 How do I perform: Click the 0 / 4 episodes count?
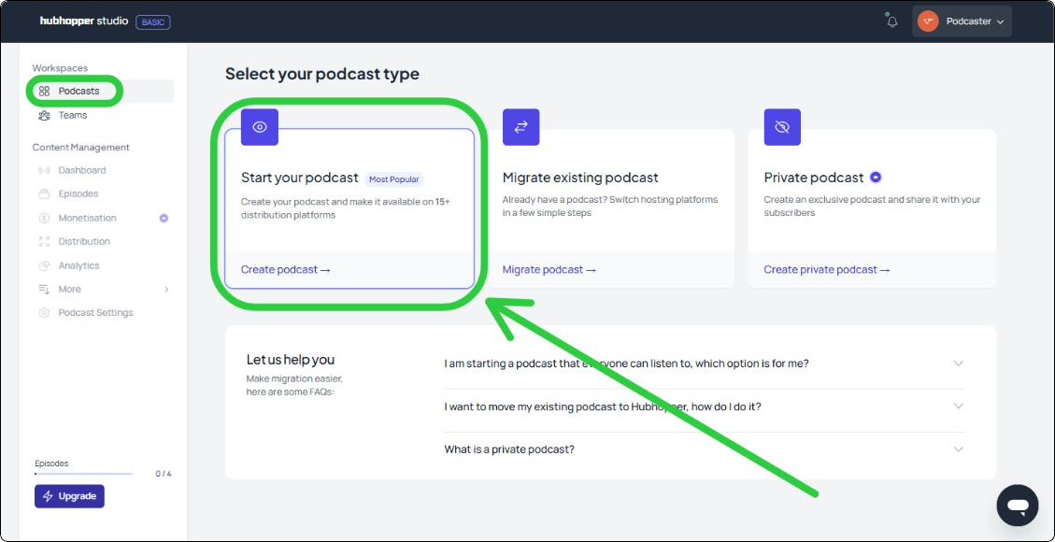coord(164,474)
